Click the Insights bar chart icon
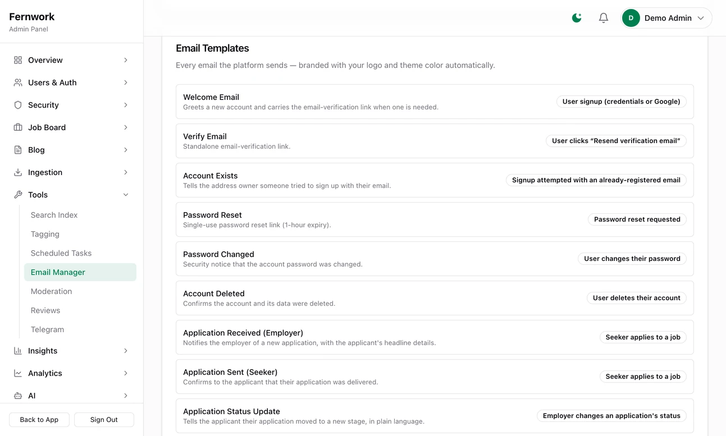The image size is (726, 436). point(18,351)
